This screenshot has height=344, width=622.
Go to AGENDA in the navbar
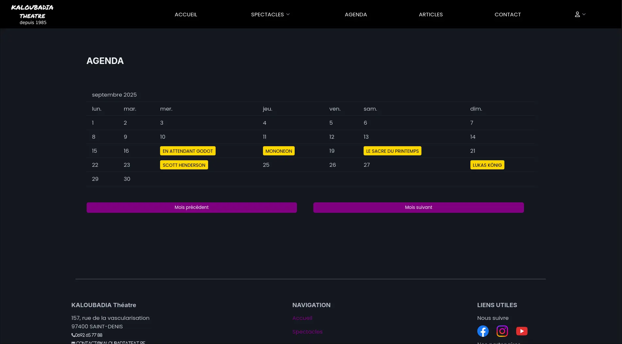point(356,14)
